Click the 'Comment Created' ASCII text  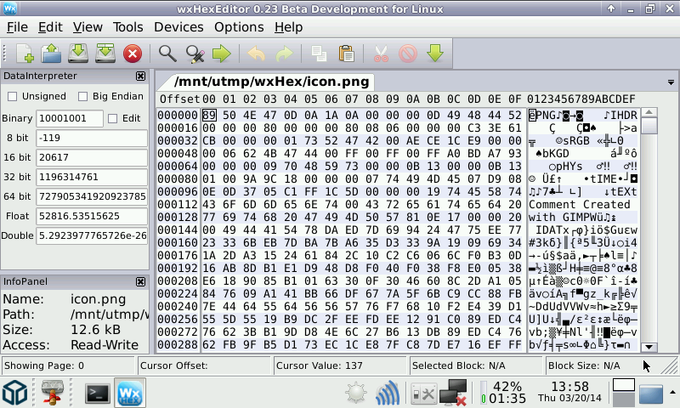pyautogui.click(x=579, y=205)
